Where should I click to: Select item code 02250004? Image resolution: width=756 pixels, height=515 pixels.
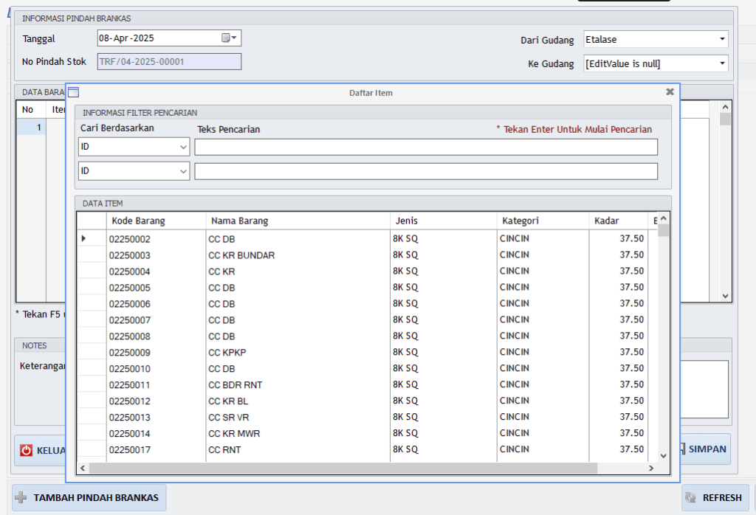[x=130, y=272]
